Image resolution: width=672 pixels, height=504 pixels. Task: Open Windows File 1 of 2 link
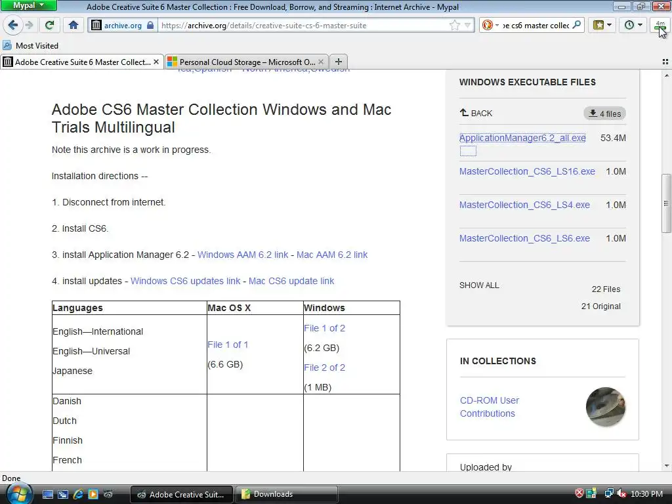pos(324,328)
